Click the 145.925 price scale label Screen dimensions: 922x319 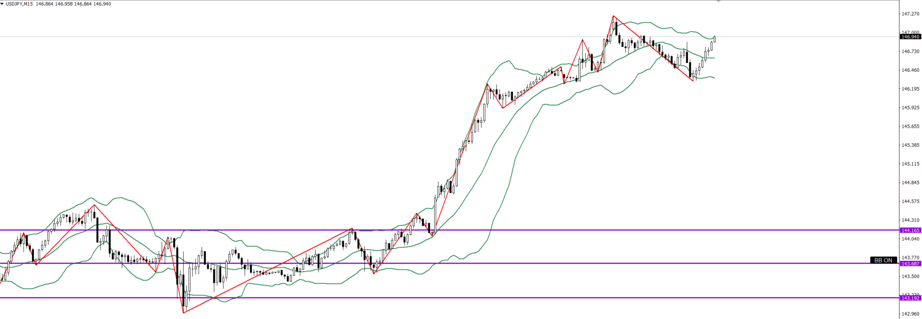click(910, 108)
